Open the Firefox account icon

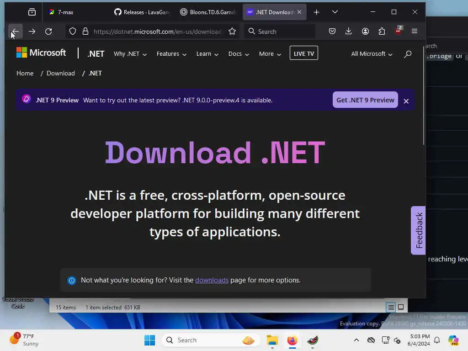click(x=365, y=32)
